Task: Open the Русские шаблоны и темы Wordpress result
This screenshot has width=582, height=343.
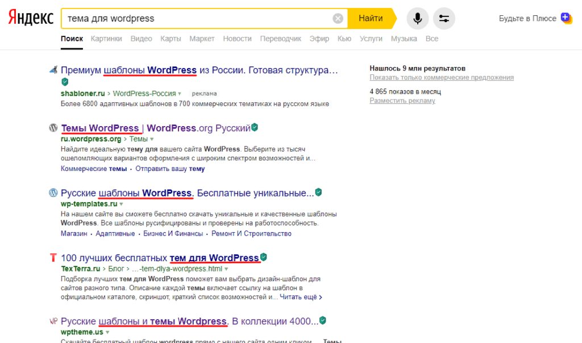Action: pyautogui.click(x=190, y=321)
